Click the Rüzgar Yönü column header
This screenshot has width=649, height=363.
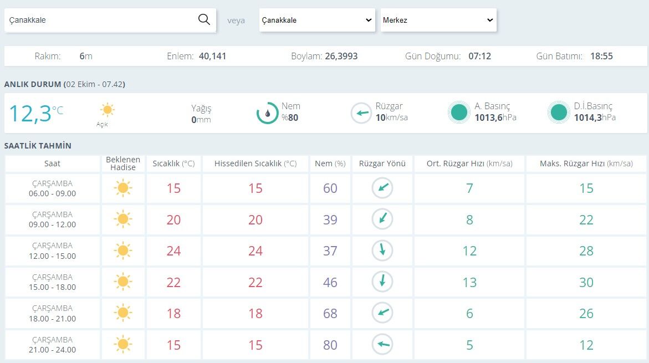click(x=382, y=163)
